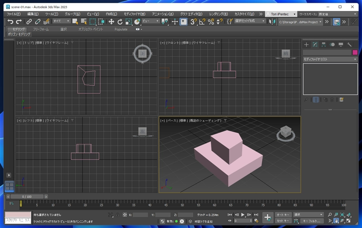This screenshot has width=362, height=228.
Task: Click the キー フィルタ button
Action: [311, 221]
